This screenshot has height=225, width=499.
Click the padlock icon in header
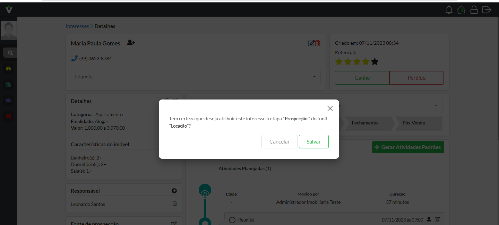[474, 10]
